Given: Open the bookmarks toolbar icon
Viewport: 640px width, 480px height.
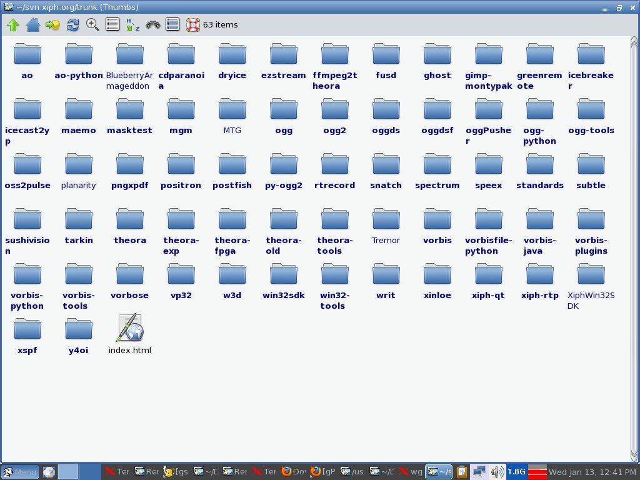Looking at the screenshot, I should (x=52, y=25).
